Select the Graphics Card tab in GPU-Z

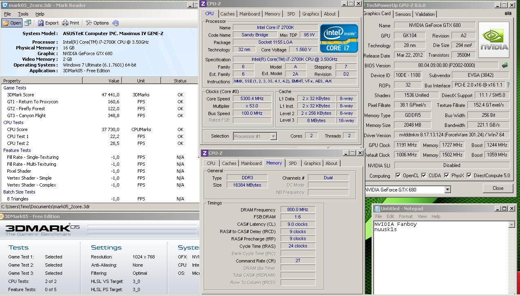[x=377, y=13]
